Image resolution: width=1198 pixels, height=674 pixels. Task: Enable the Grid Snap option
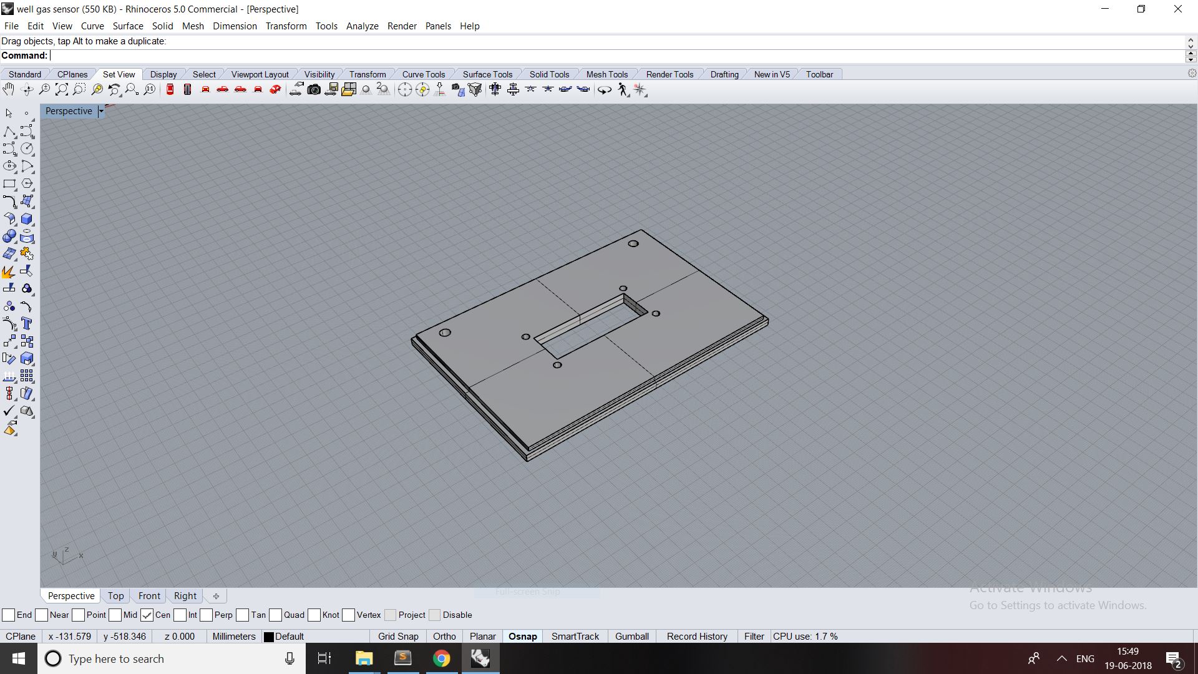point(397,635)
